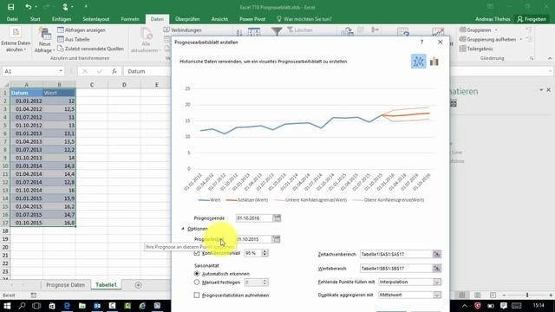
Task: Click the zoom slider in the status bar
Action: point(527,295)
